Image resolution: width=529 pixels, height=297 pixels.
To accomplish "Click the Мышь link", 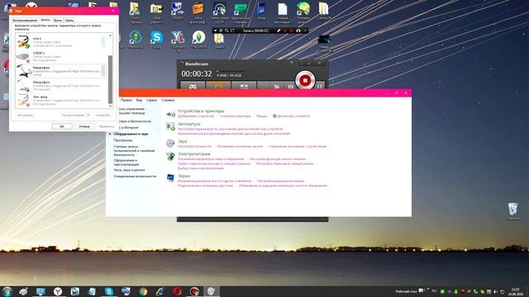I will click(x=262, y=115).
